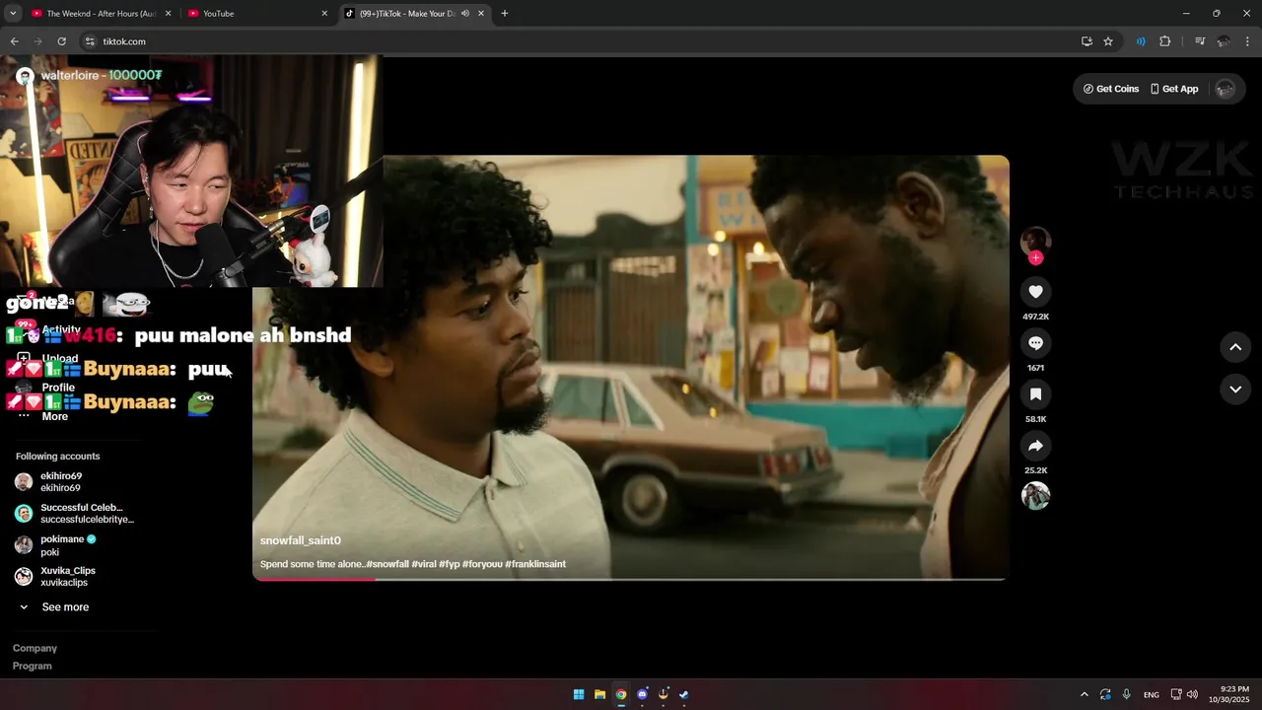
Task: Open the Chrome profile avatar
Action: pos(1224,41)
